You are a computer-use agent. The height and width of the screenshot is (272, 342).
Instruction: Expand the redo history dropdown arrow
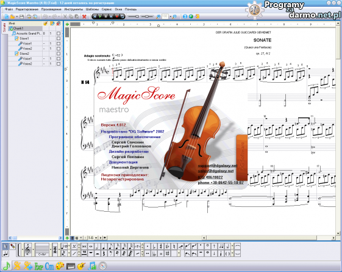[x=59, y=16]
